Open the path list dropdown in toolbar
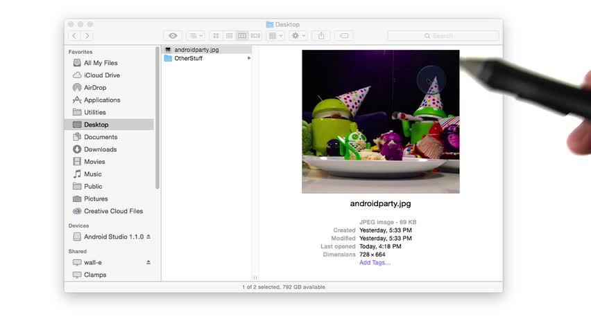 (x=196, y=36)
